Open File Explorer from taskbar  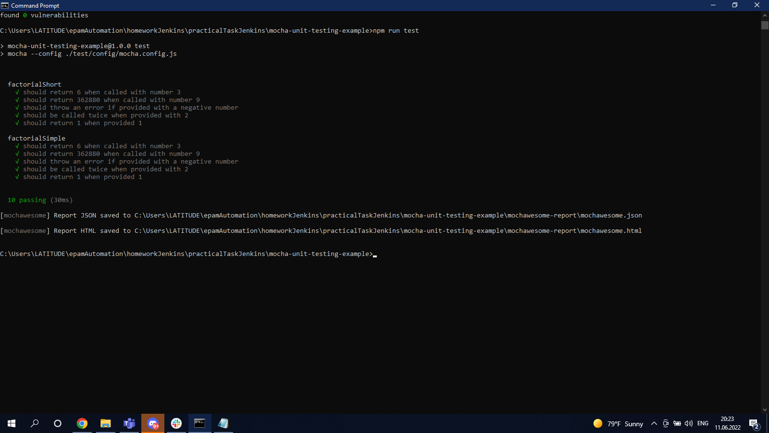point(106,423)
